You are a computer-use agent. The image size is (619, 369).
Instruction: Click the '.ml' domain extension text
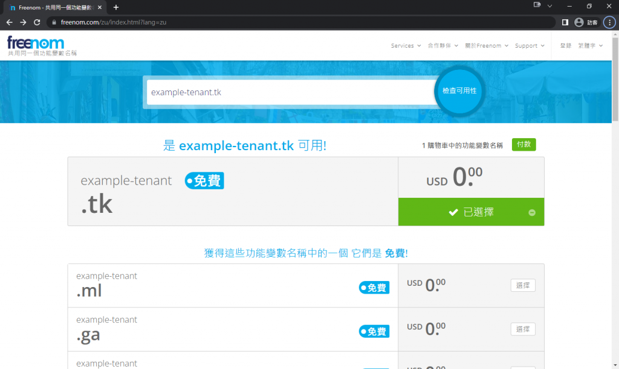[89, 291]
